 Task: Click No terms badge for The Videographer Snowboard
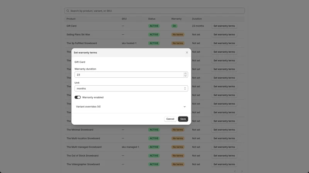pyautogui.click(x=178, y=164)
